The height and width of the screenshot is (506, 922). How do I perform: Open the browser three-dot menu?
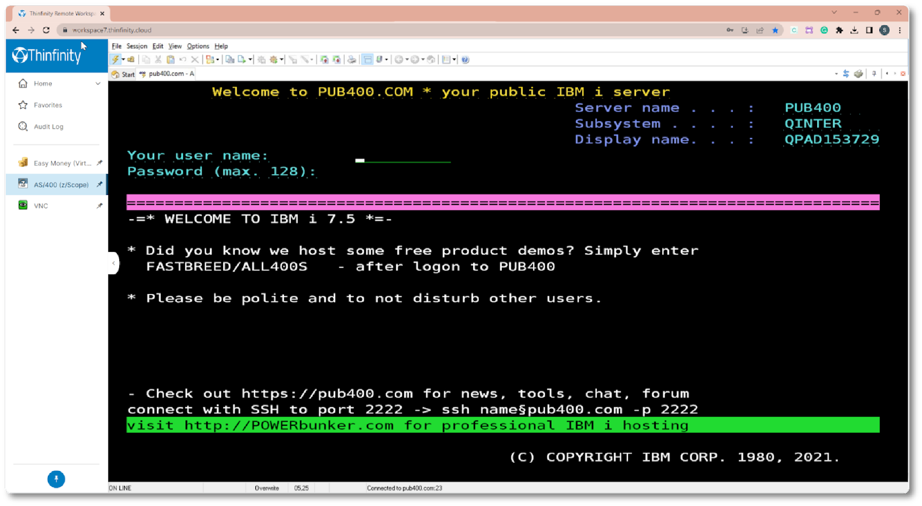click(x=900, y=30)
